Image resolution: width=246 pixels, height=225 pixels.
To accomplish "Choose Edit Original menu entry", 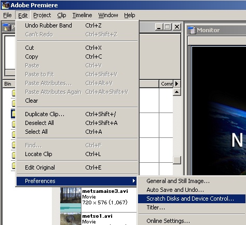I will point(77,167).
